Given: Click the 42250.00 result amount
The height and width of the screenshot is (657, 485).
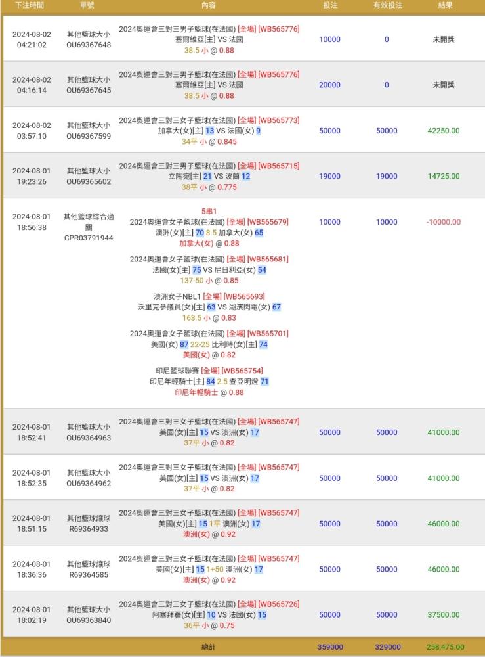Looking at the screenshot, I should [x=444, y=131].
